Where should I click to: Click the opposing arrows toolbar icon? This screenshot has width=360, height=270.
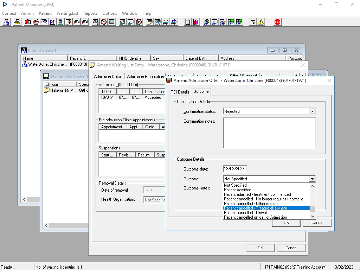point(252,22)
